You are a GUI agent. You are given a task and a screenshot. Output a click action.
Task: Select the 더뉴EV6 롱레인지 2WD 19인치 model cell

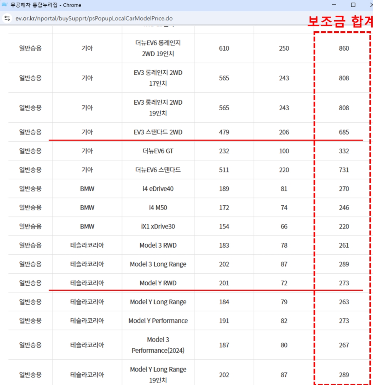tap(158, 48)
